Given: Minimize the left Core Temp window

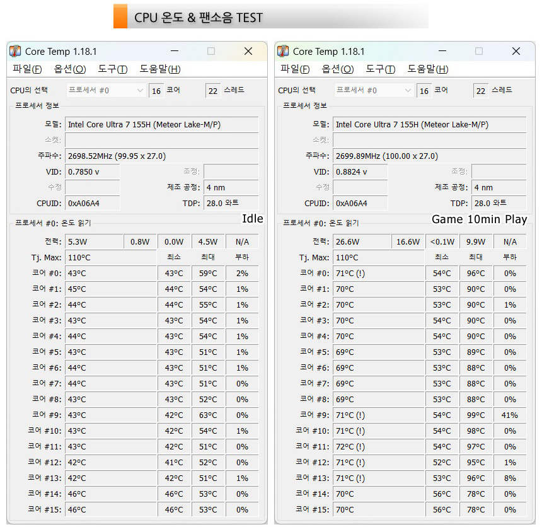Looking at the screenshot, I should click(x=175, y=51).
